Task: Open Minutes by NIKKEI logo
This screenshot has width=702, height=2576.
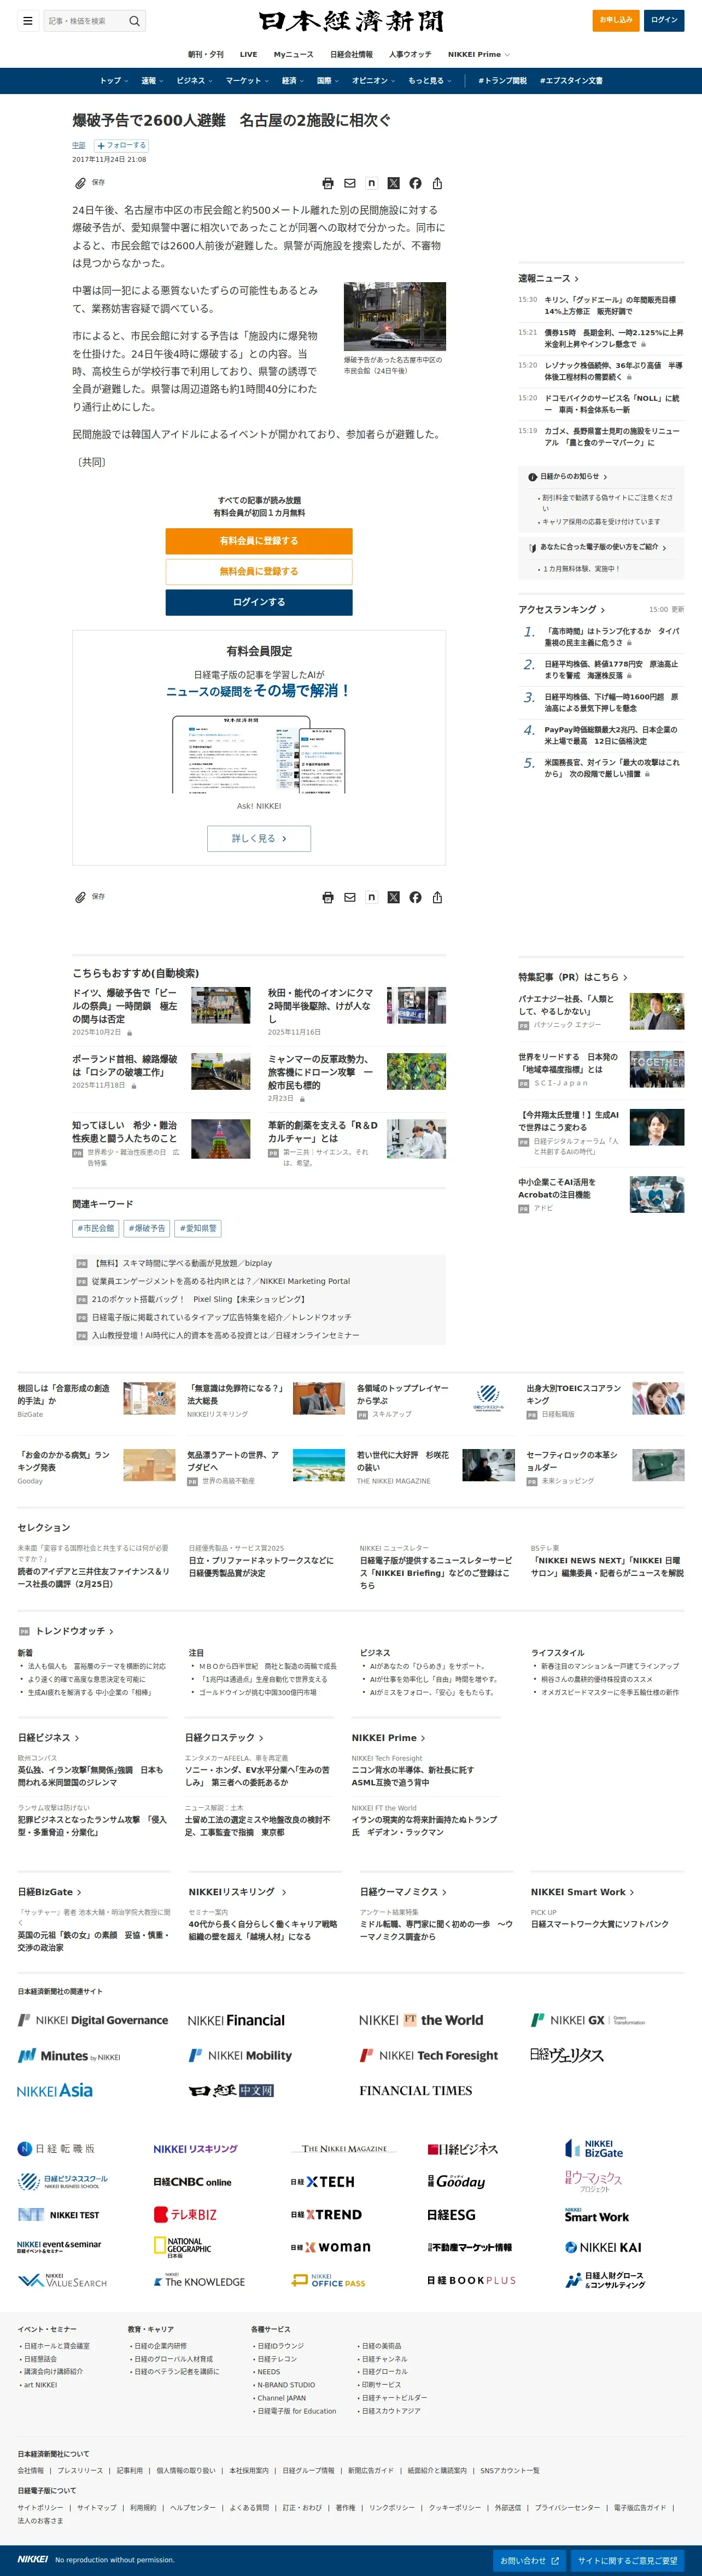Action: (69, 2056)
